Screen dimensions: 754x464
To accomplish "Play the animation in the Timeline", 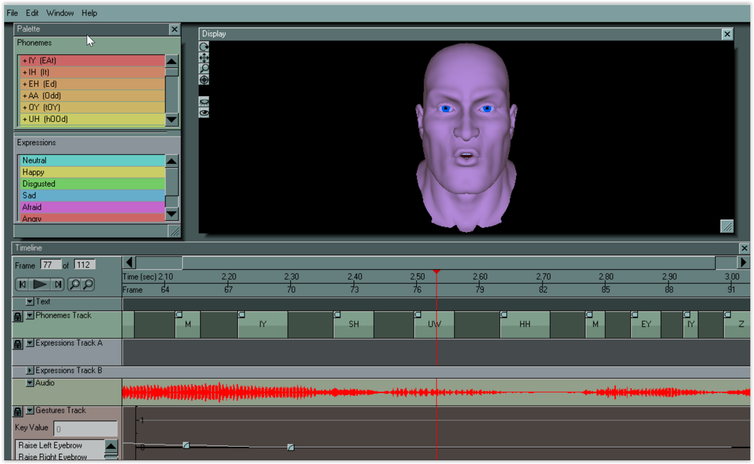I will pyautogui.click(x=40, y=285).
